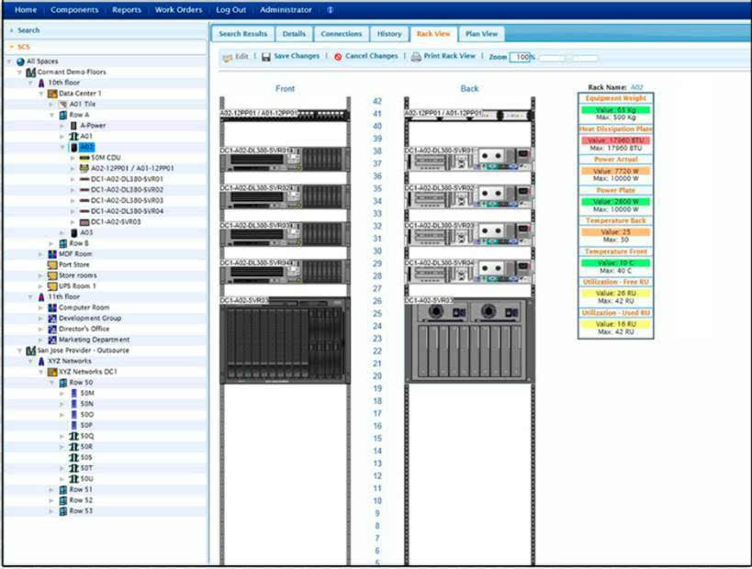Click the Edit toolbar icon
This screenshot has height=569, width=752.
tap(228, 57)
